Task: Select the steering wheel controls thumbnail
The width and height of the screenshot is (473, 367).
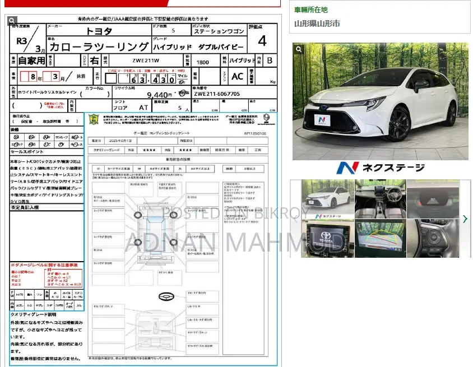Action: [x=433, y=238]
